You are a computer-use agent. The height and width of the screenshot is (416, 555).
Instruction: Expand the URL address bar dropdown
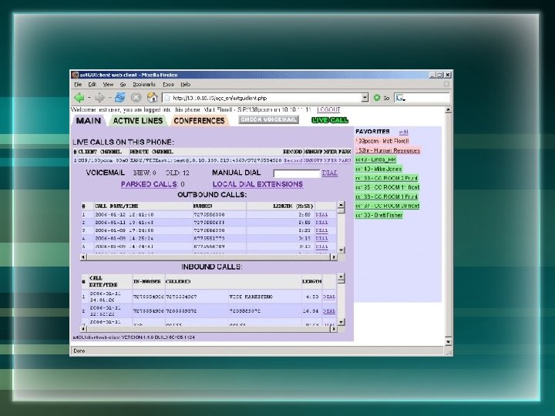click(365, 98)
